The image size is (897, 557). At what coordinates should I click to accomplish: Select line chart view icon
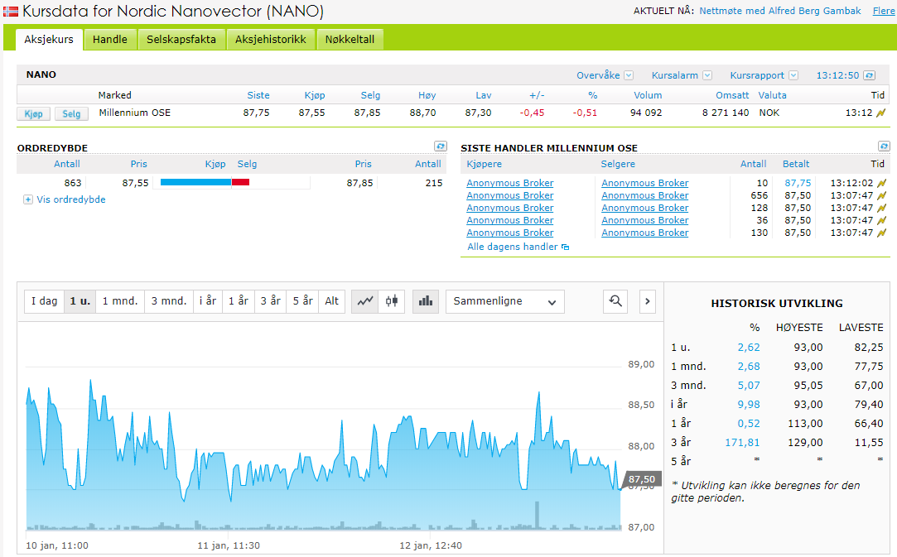[x=365, y=301]
